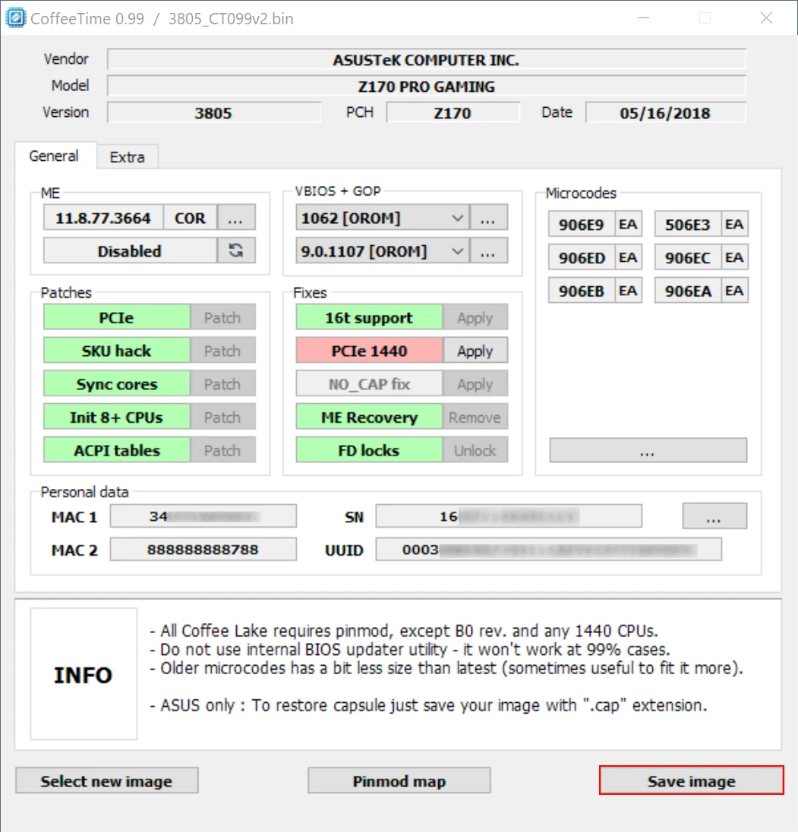Click Patch button for ACPI tables

[222, 450]
